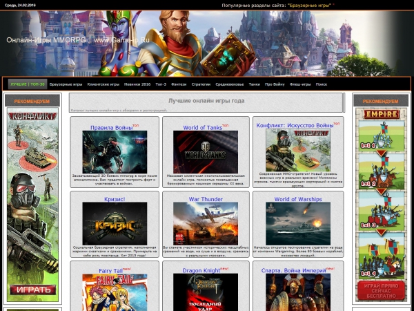Click the Лучшие онлайн игры года heading
Viewport: 414px width, 311px height.
(206, 101)
